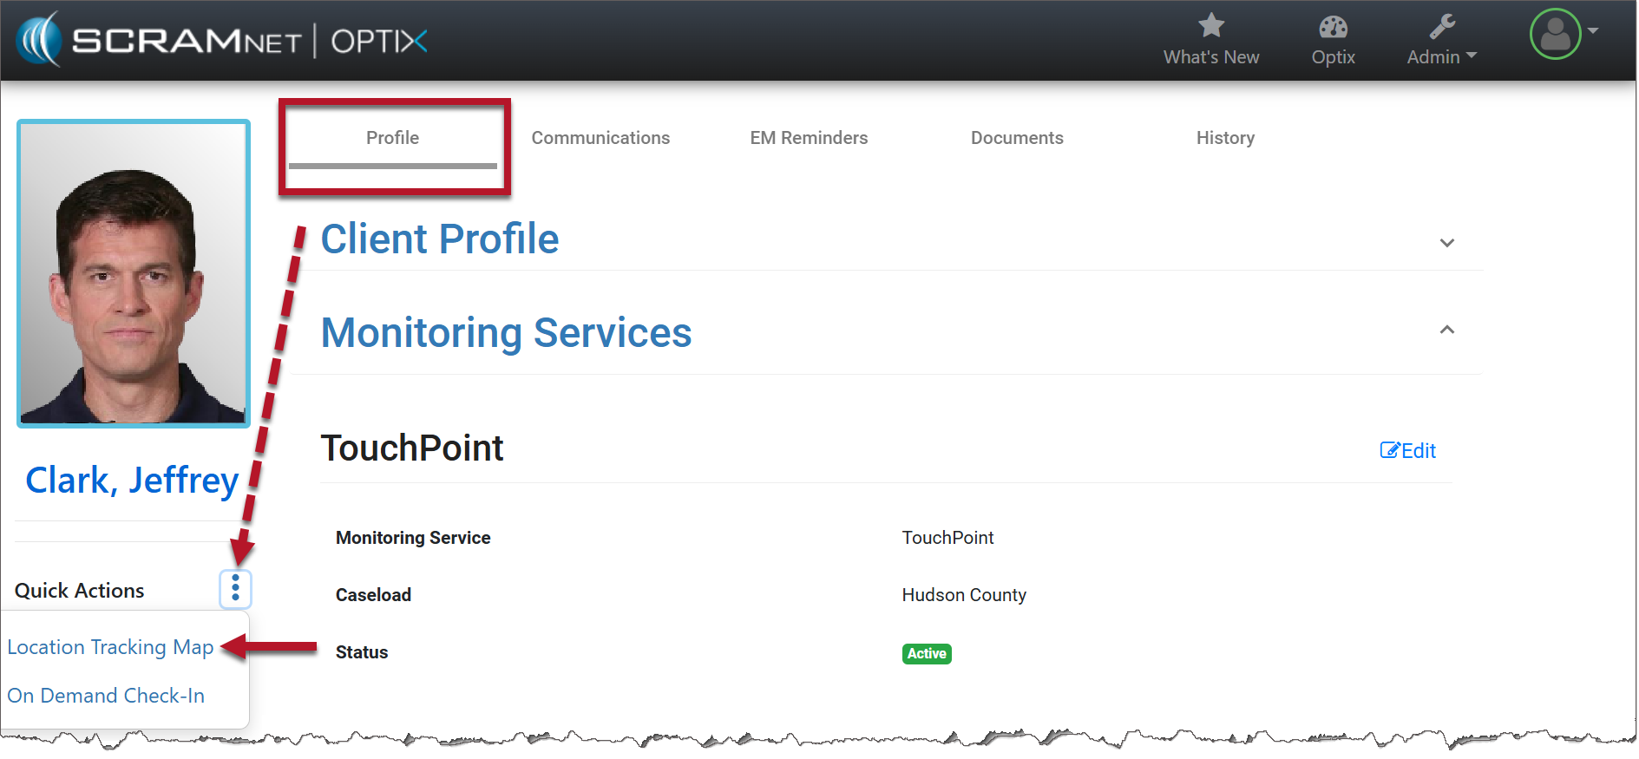Switch to the Communications tab

(x=600, y=138)
